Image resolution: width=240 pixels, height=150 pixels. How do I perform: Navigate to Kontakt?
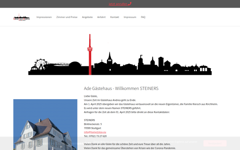[115, 17]
